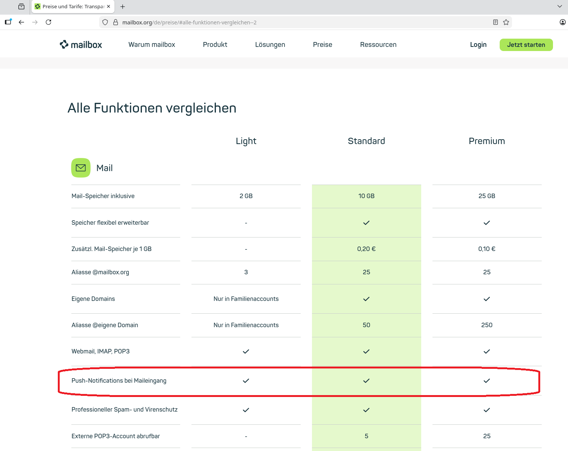Open the Lösungen navigation menu

click(x=270, y=45)
